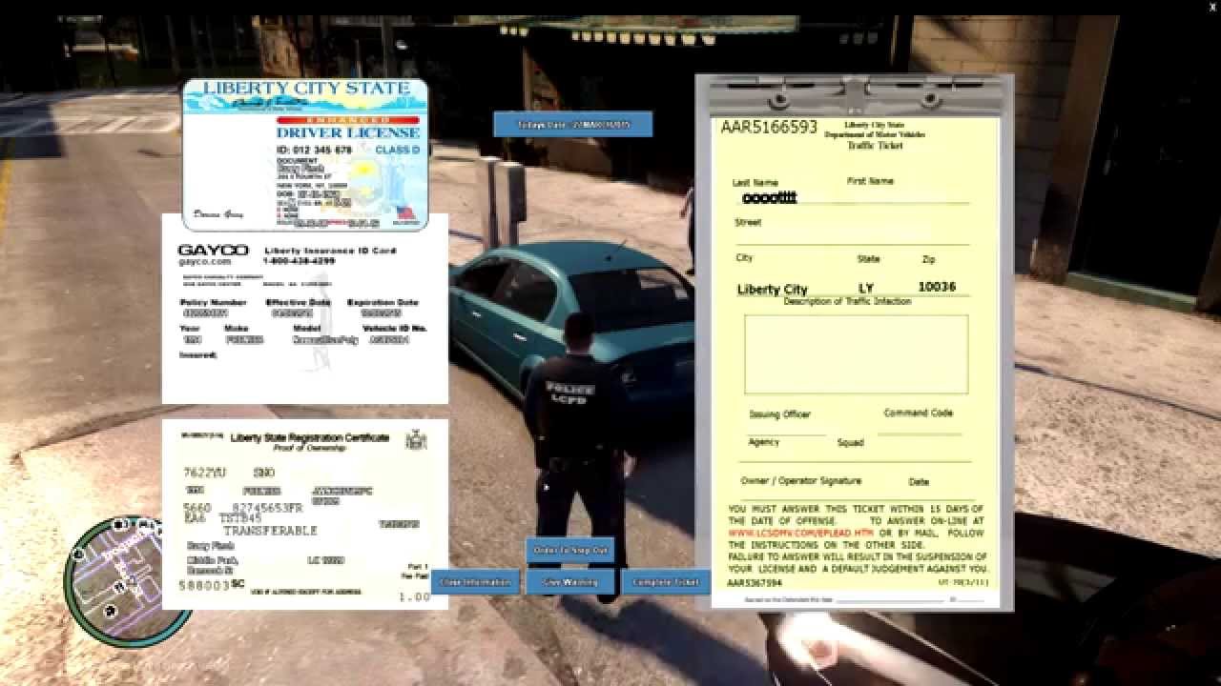Click the LCPD police officer character
The height and width of the screenshot is (686, 1221).
575,455
